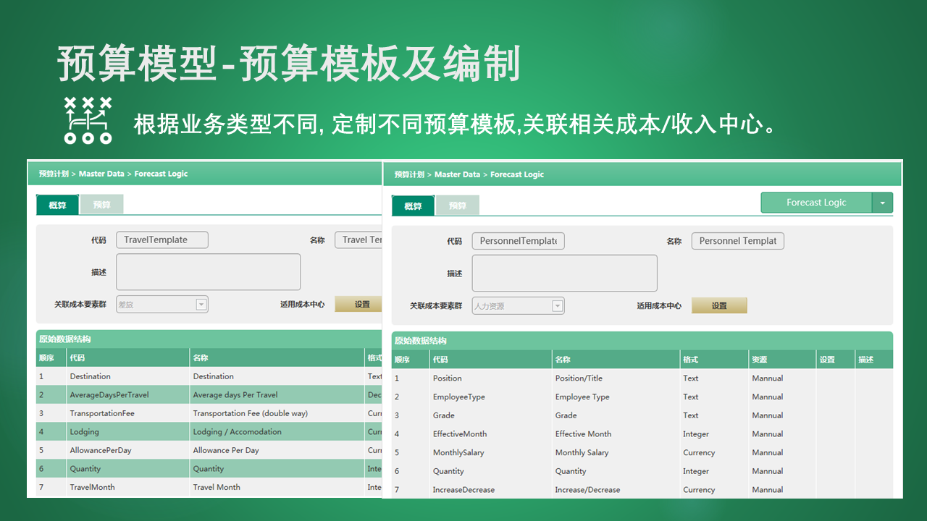Click the Personnel Template name field
Viewport: 927px width, 521px height.
point(737,241)
